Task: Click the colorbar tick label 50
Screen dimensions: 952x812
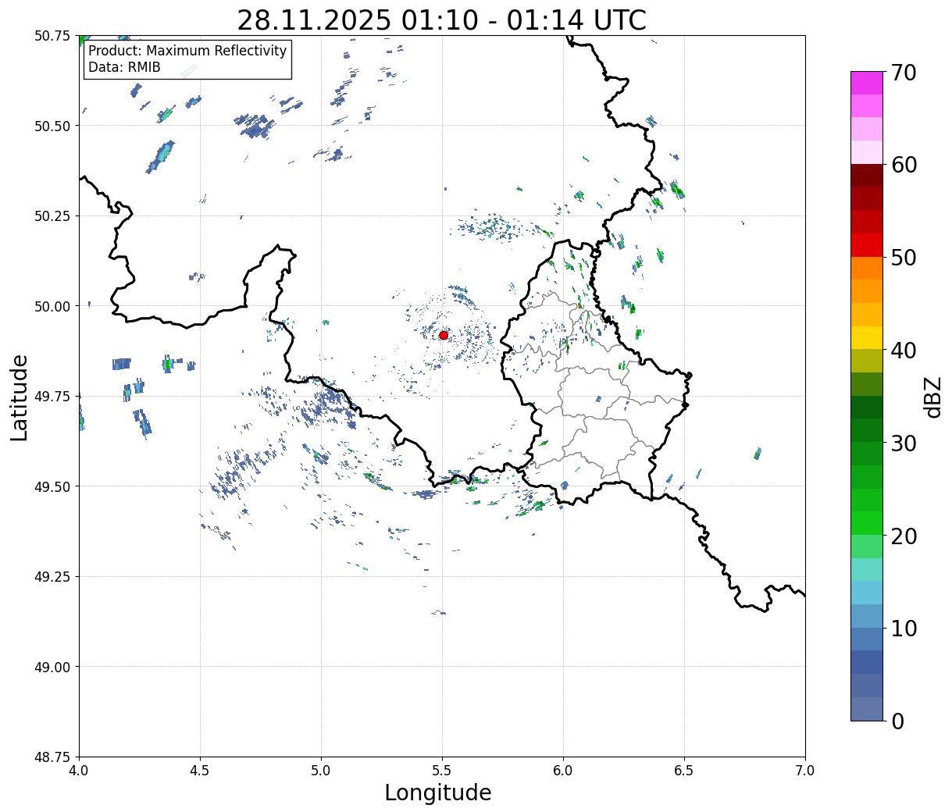Action: (x=904, y=258)
